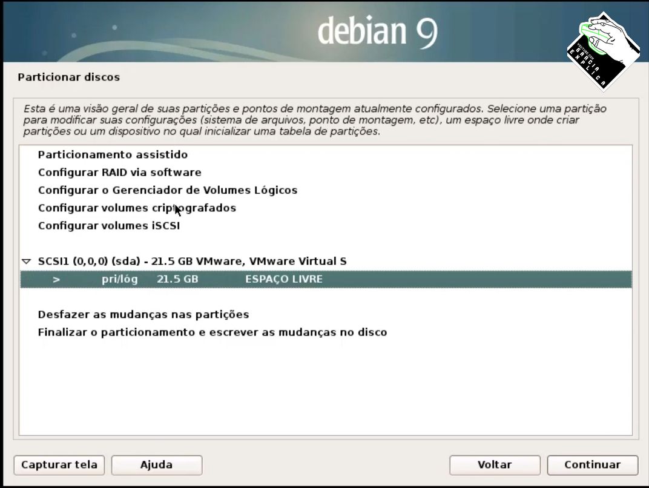Select Finalizar o particionamento e escrever mudanças
The height and width of the screenshot is (488, 649).
coord(212,332)
